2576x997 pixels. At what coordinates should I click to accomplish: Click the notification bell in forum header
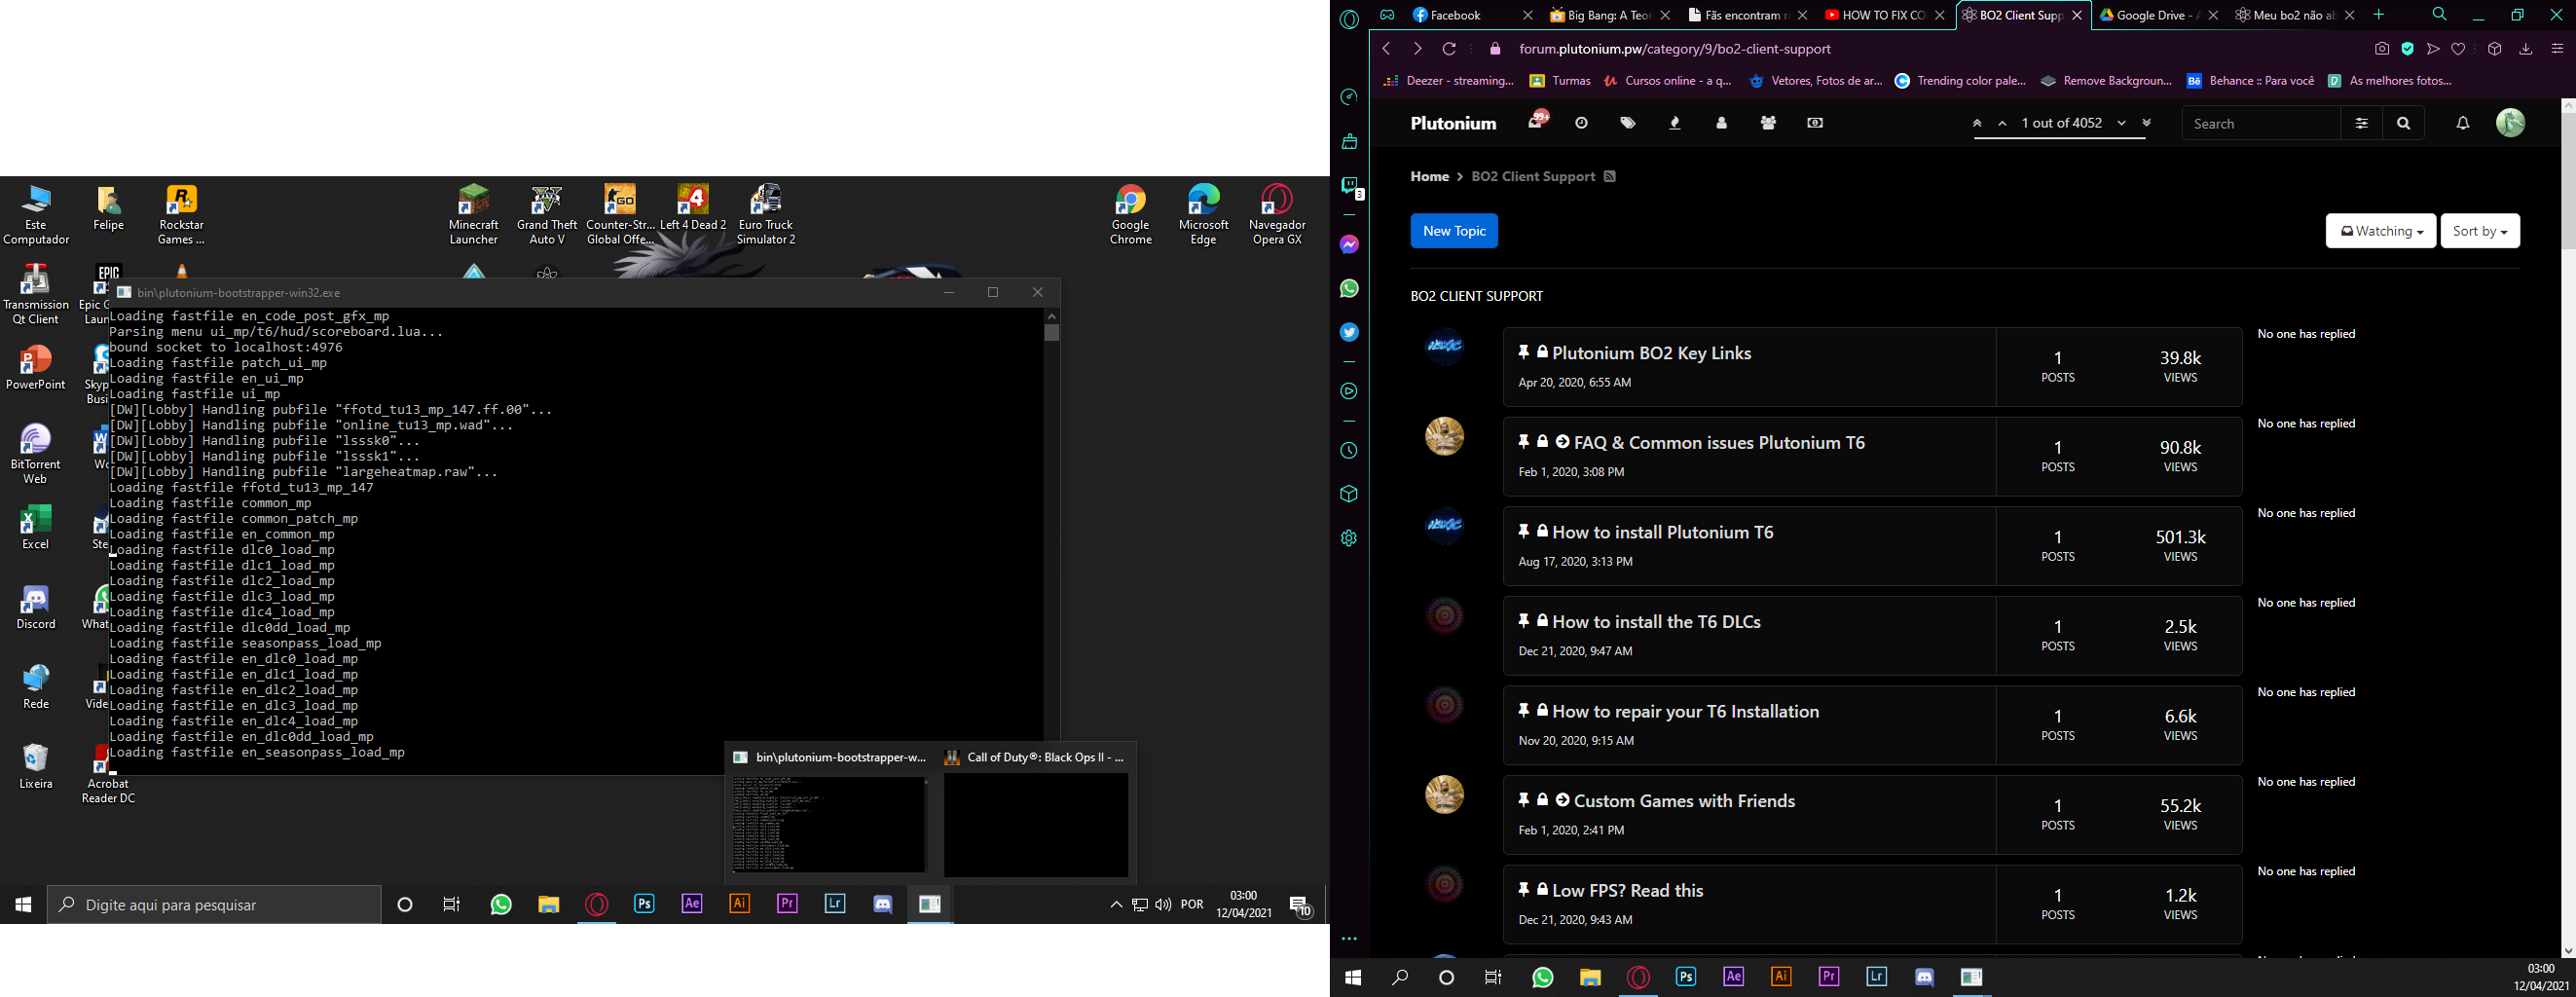coord(2462,123)
